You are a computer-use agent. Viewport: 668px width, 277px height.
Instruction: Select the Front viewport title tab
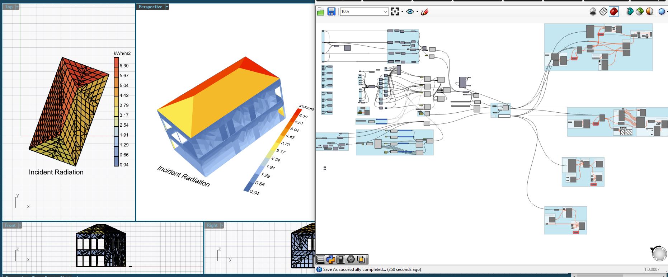click(10, 225)
